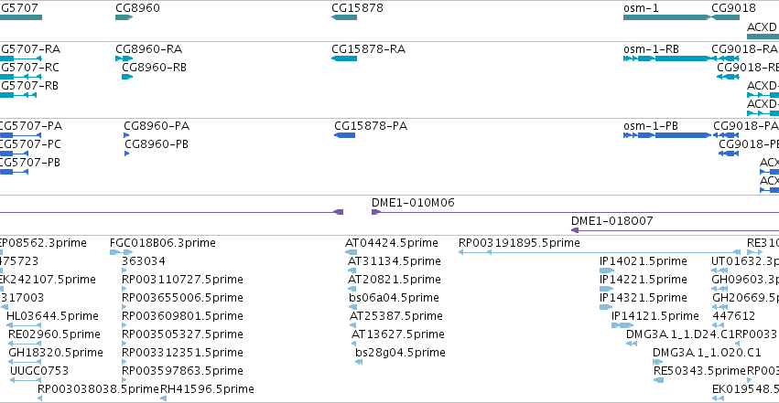Viewport: 779px width, 403px height.
Task: Select the CG15878-RA transcript bar
Action: 344,58
